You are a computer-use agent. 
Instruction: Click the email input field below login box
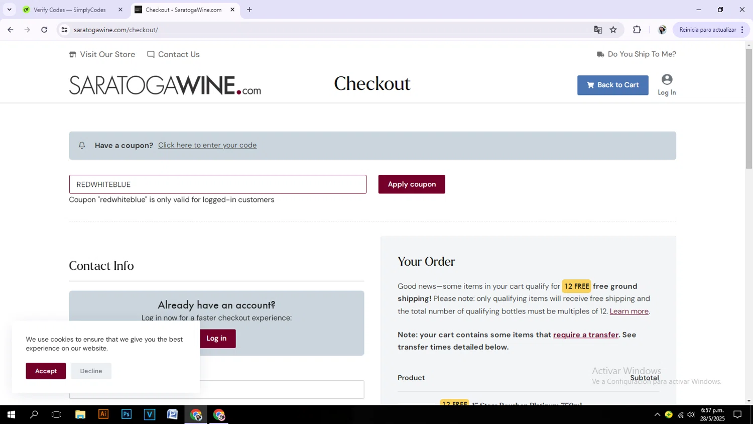282,389
